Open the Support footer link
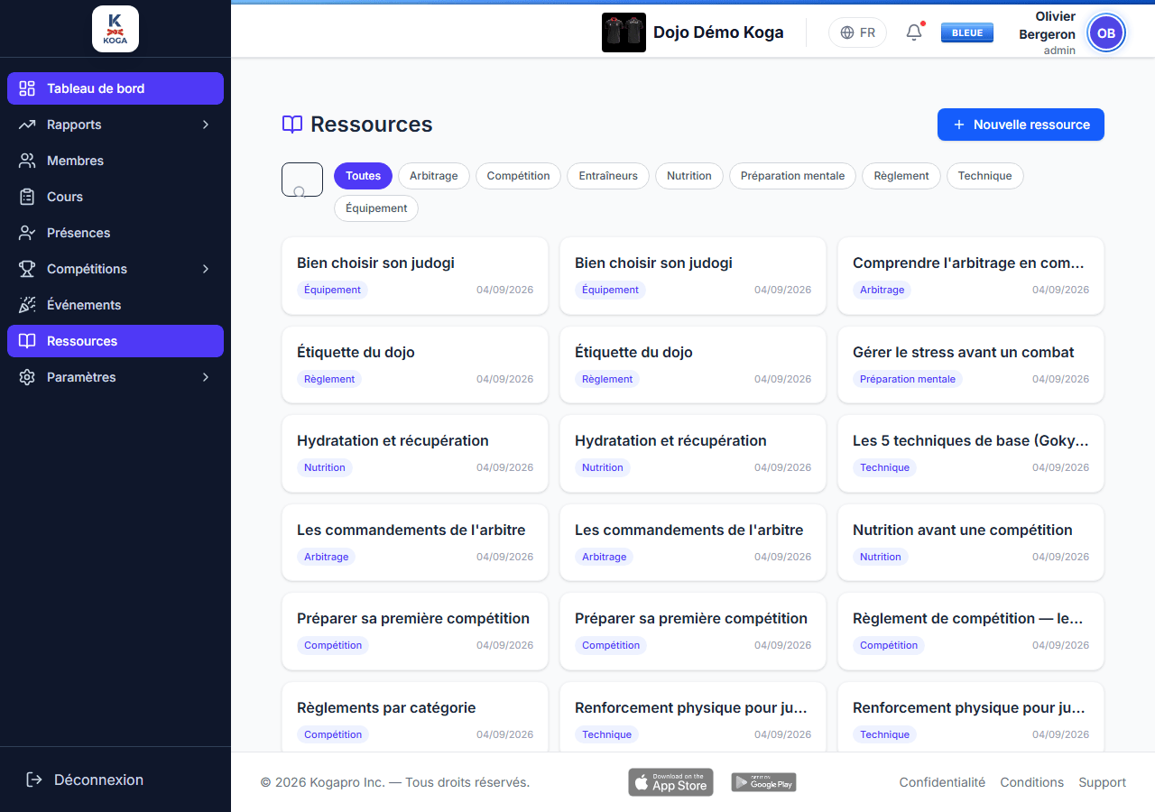This screenshot has height=812, width=1155. coord(1103,782)
